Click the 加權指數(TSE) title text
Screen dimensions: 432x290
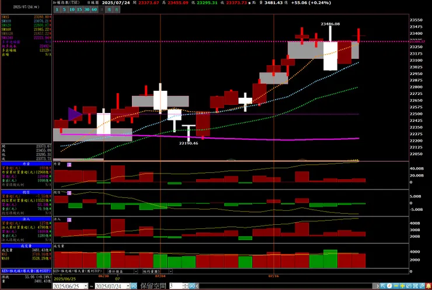67,3
